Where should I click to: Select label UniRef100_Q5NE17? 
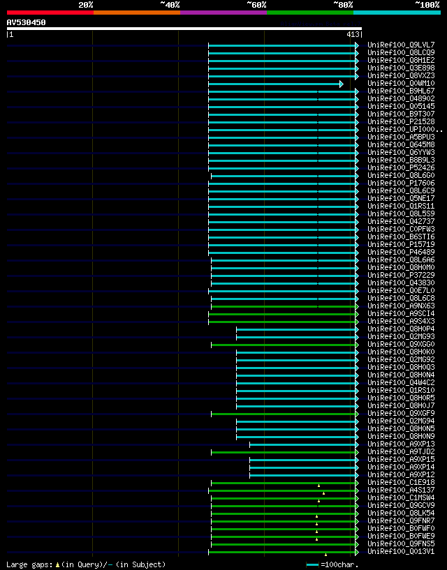click(401, 198)
